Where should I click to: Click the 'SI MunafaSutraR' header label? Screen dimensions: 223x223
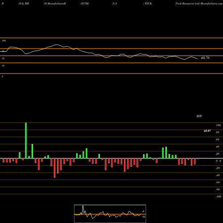click(55, 4)
